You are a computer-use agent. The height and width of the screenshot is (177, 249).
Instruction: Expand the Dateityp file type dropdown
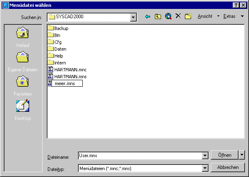click(x=205, y=168)
